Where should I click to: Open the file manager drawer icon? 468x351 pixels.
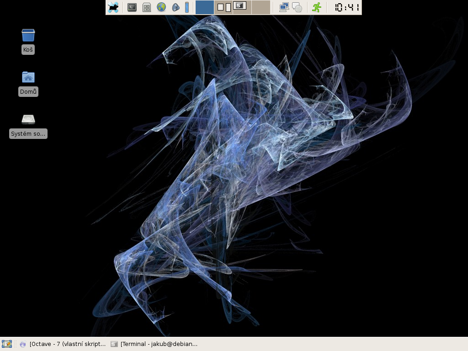146,7
